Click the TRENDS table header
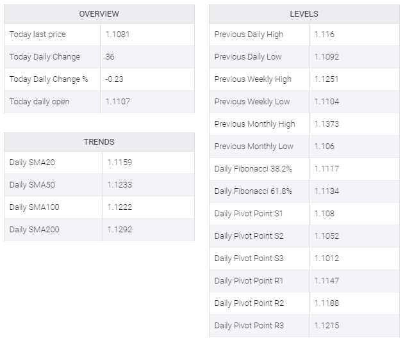This screenshot has height=343, width=405. pos(99,142)
